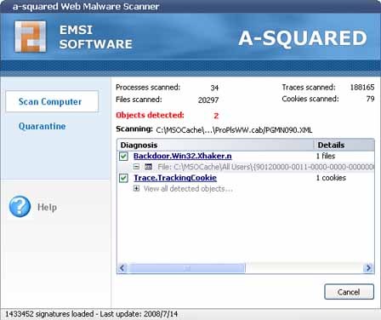Open the Scan Computer section

[x=52, y=101]
